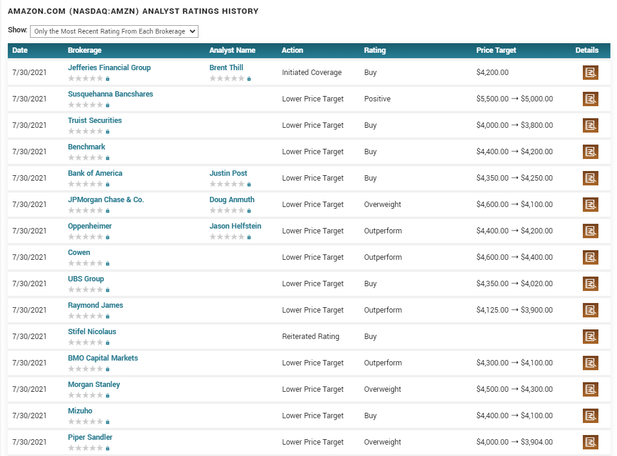
Task: Click the lock icon under analyst Jason Helfstein
Action: pos(249,237)
